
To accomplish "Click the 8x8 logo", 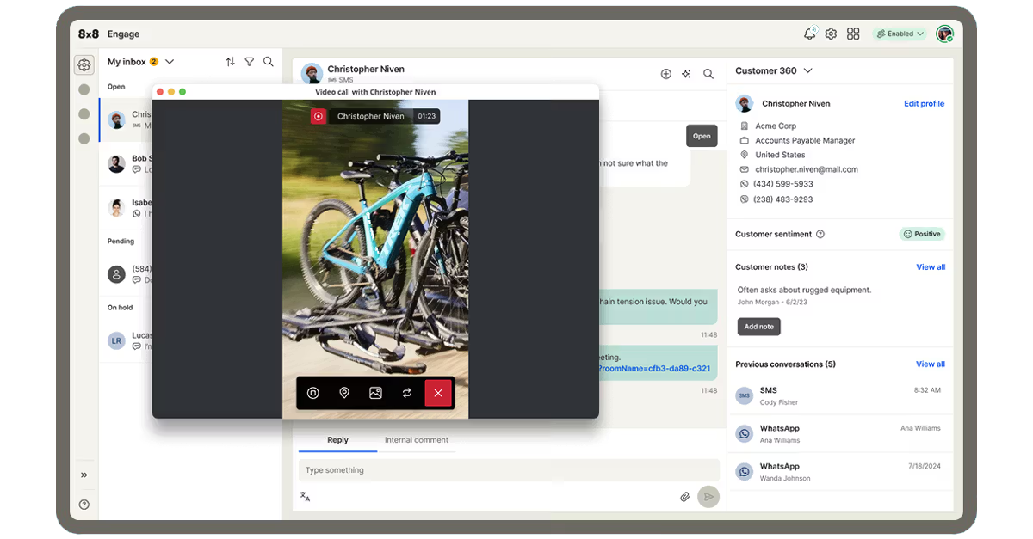I will coord(89,34).
